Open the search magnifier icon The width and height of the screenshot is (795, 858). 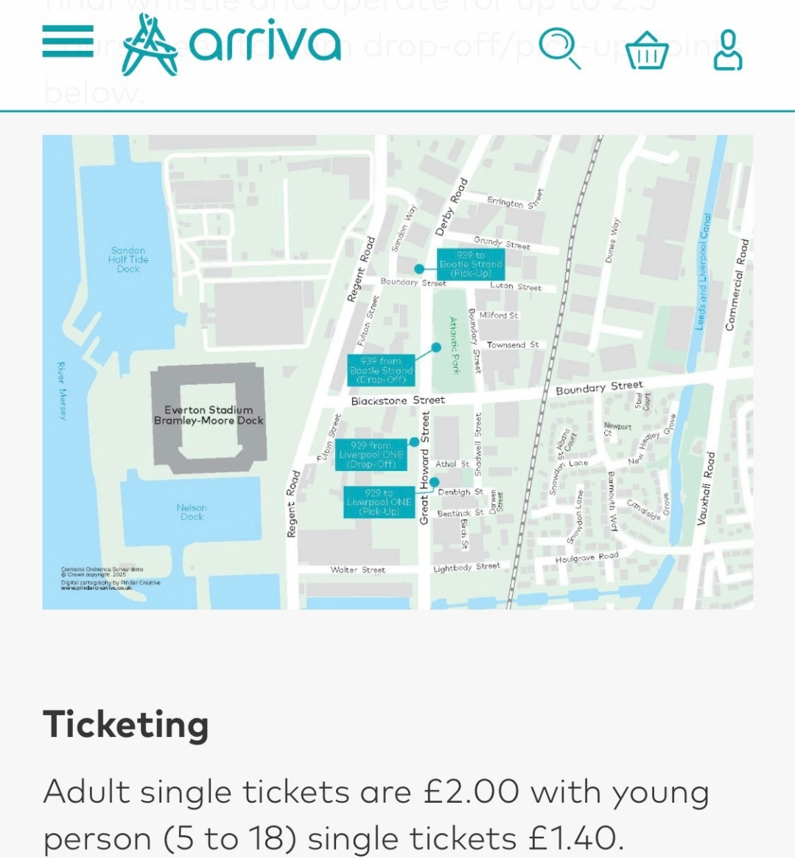[x=560, y=49]
